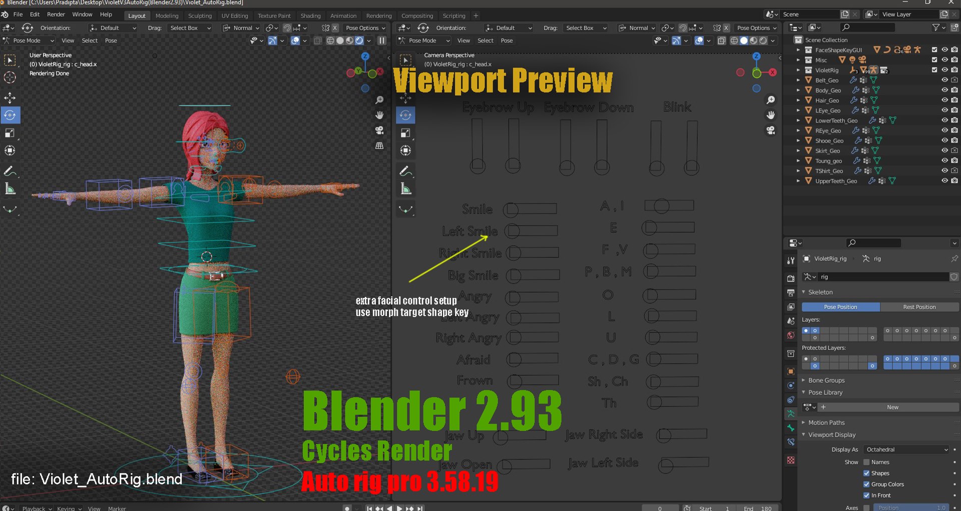The image size is (961, 511).
Task: Switch to the Sculpting workspace tab
Action: pyautogui.click(x=200, y=16)
